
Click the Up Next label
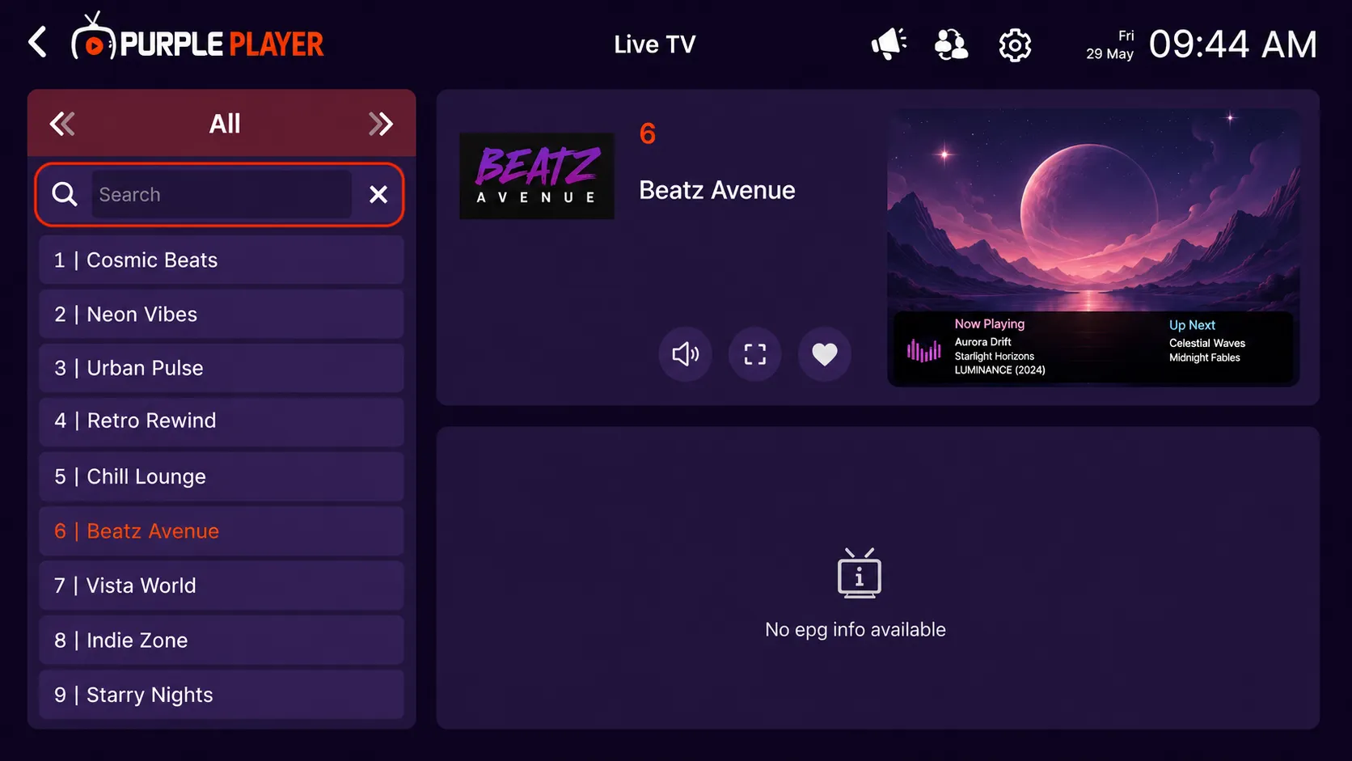1192,325
